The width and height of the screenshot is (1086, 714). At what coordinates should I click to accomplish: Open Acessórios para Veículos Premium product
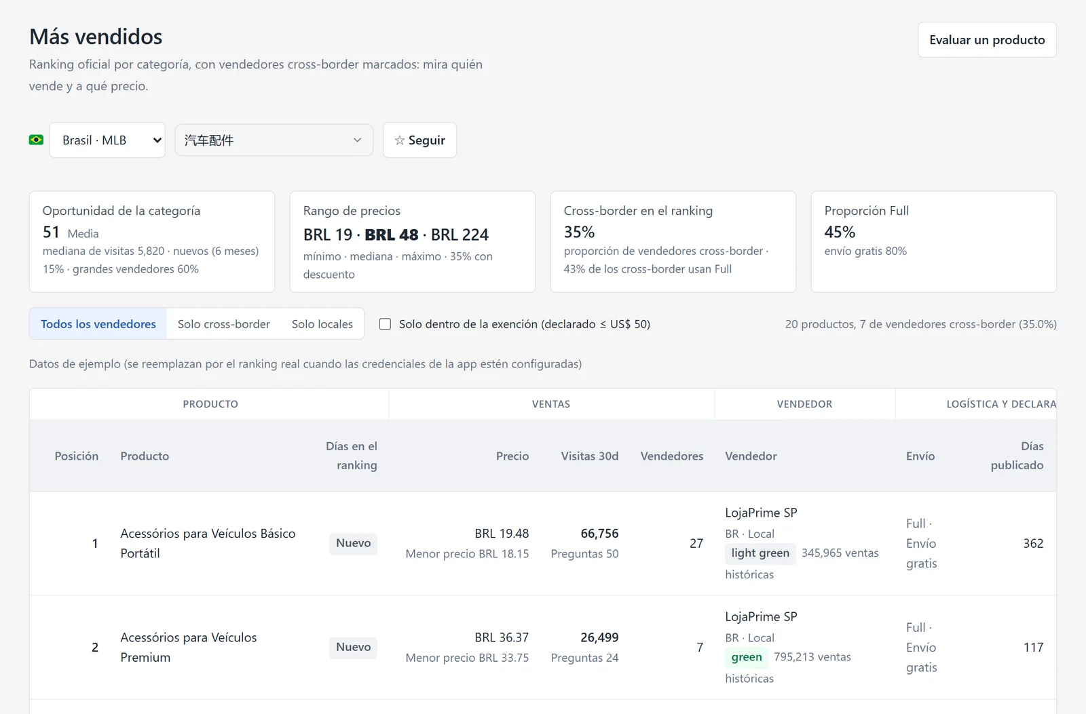pyautogui.click(x=189, y=647)
